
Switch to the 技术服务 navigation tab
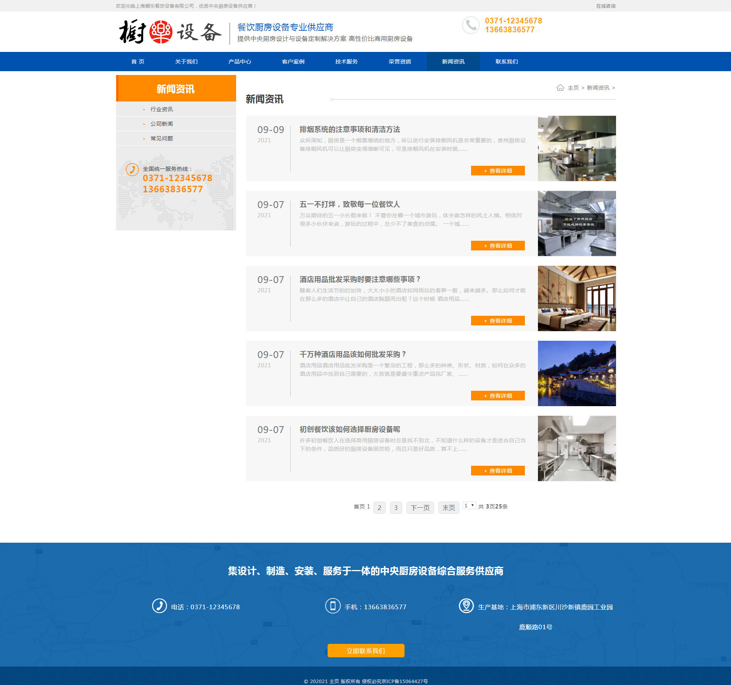click(x=346, y=61)
